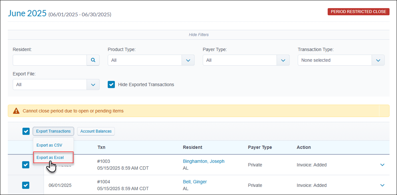Open the Export File dropdown

(x=56, y=85)
